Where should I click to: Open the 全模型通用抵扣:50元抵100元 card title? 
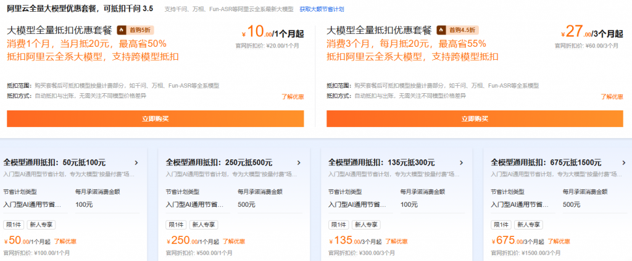57,163
